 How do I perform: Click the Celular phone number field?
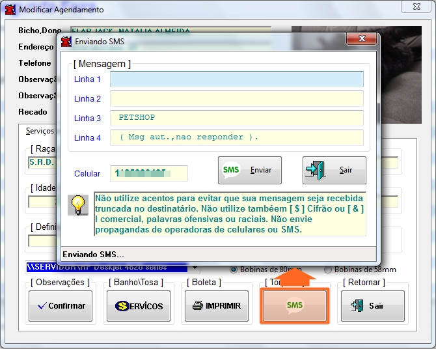tap(149, 174)
